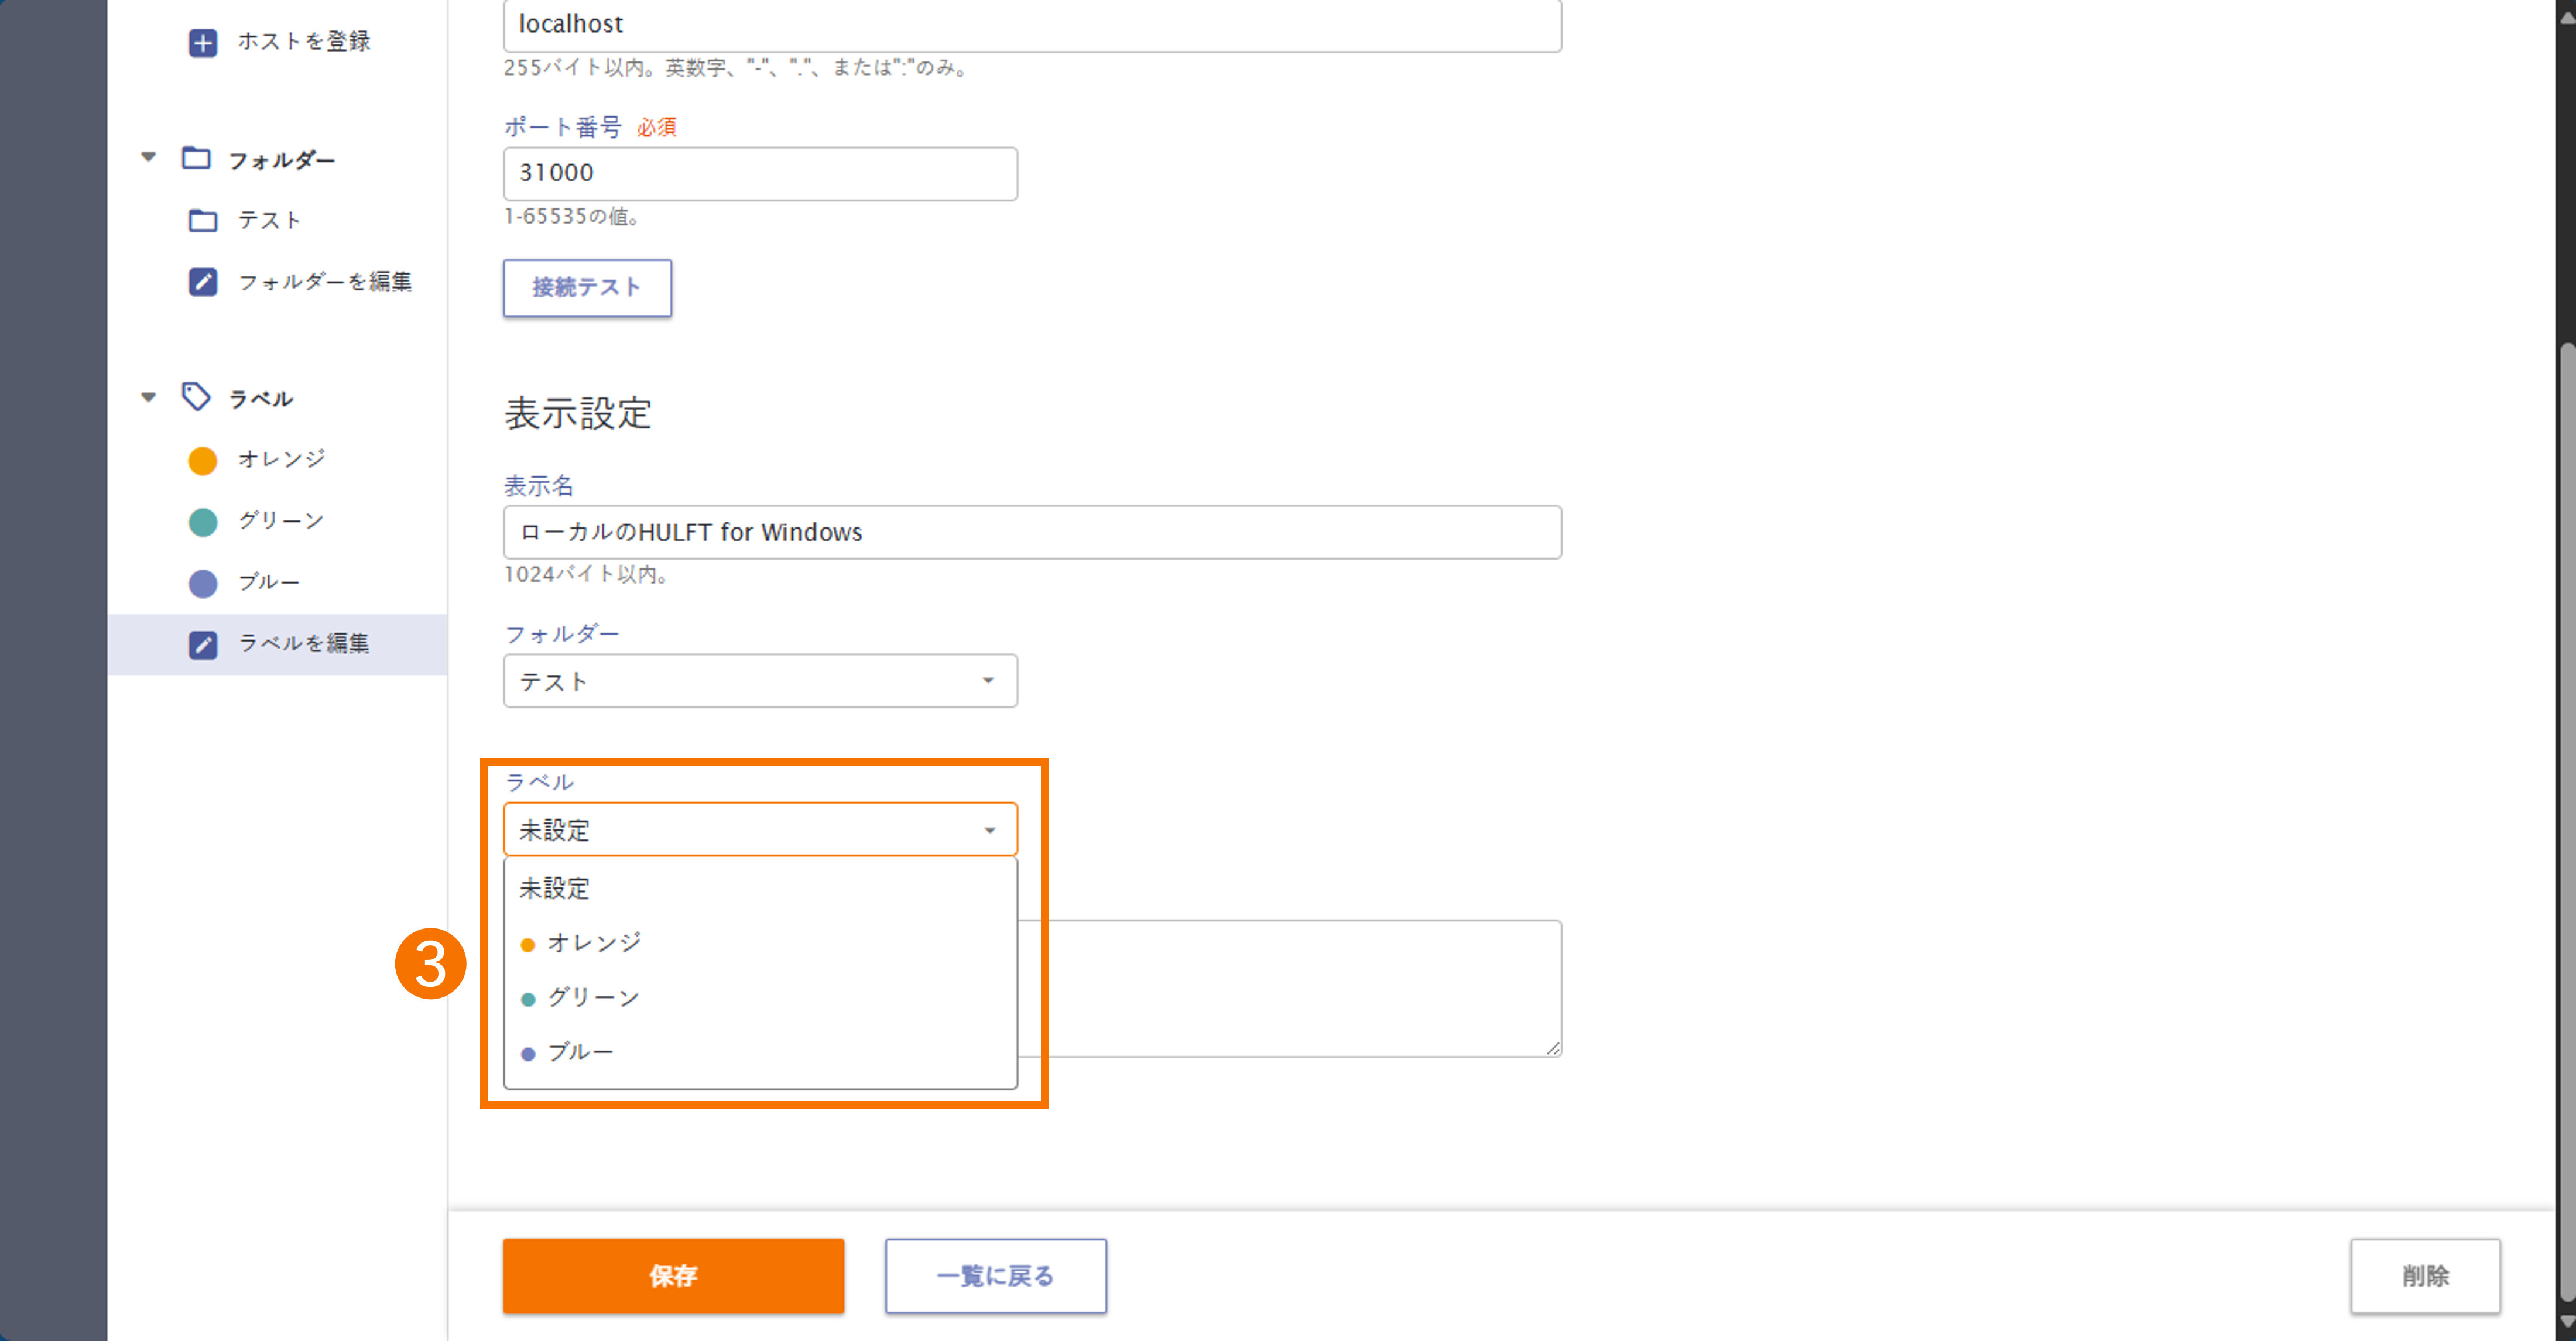Click the plus icon for ホストを登録
2576x1341 pixels.
click(203, 42)
